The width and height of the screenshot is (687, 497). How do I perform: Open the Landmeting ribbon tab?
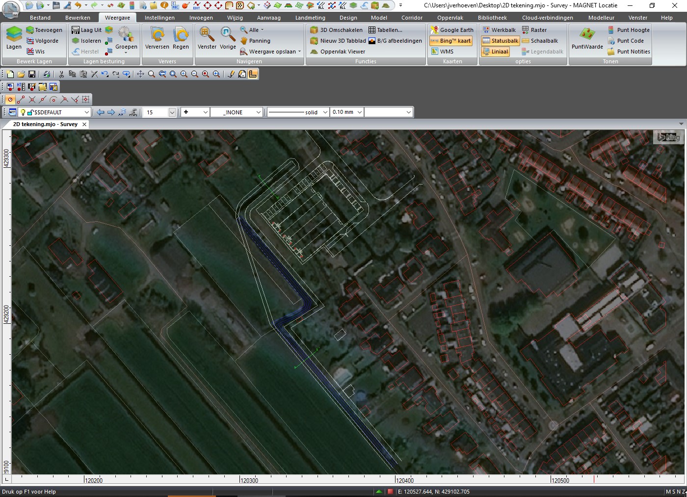(x=310, y=18)
